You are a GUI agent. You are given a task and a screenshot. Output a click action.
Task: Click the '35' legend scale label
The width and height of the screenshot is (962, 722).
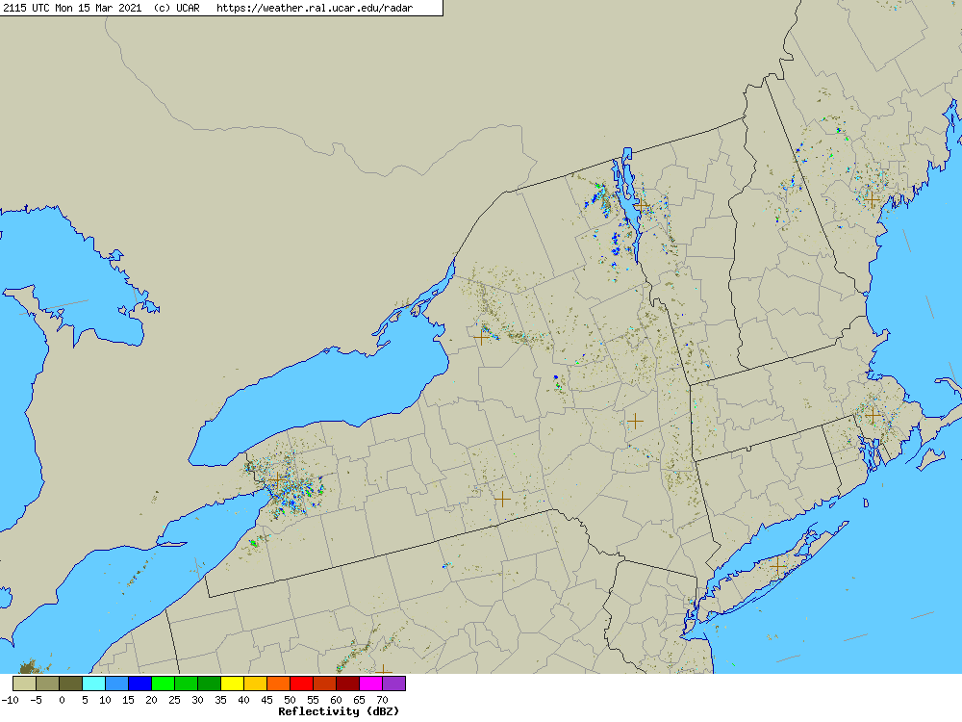[x=221, y=700]
